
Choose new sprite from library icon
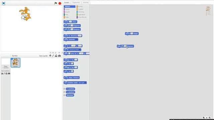tap(50, 56)
